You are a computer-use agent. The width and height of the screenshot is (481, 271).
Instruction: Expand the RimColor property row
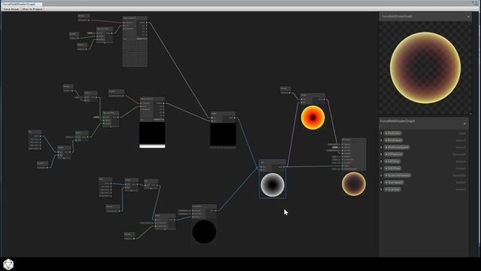tap(381, 133)
